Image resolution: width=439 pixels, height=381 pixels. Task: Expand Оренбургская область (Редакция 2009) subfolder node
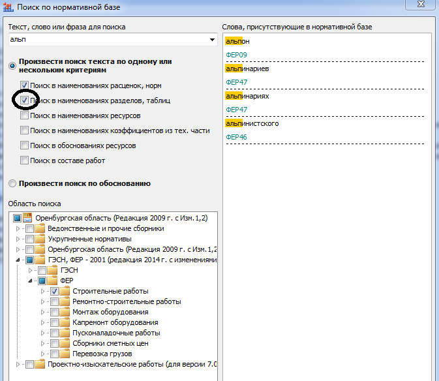pos(18,249)
